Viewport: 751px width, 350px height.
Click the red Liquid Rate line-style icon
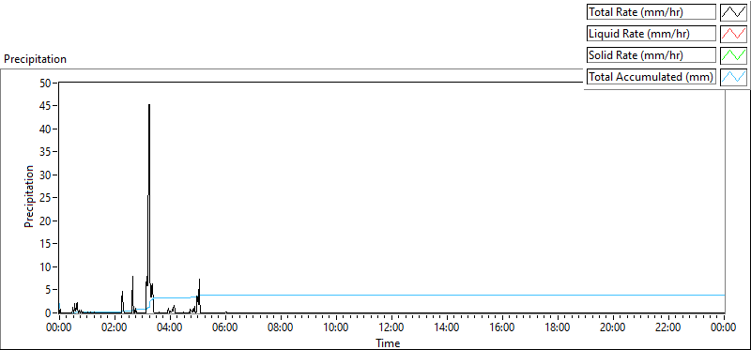click(734, 34)
